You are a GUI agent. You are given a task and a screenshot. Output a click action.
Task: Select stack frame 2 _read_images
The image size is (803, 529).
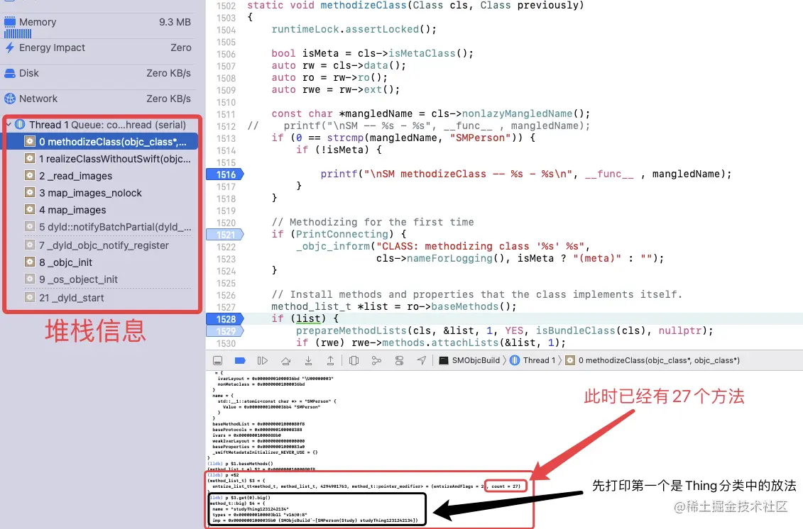tap(102, 176)
